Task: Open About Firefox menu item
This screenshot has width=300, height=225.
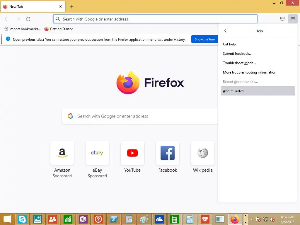Action: (x=258, y=91)
